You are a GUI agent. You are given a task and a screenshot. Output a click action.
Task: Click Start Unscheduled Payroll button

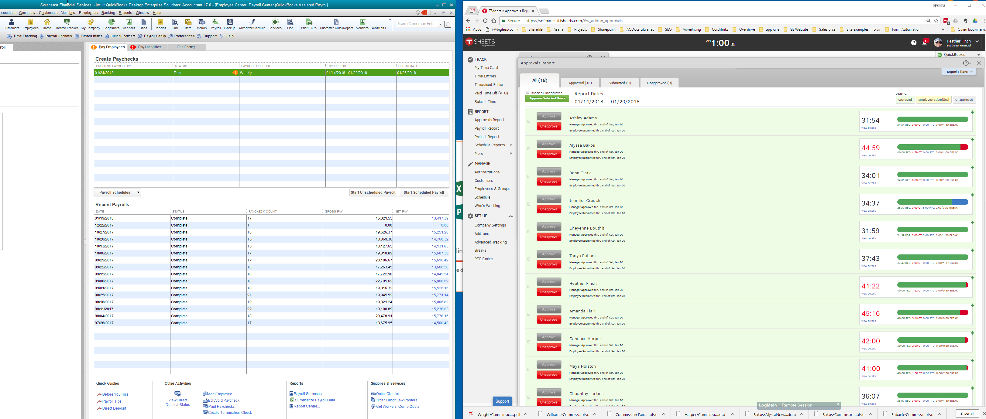click(373, 192)
